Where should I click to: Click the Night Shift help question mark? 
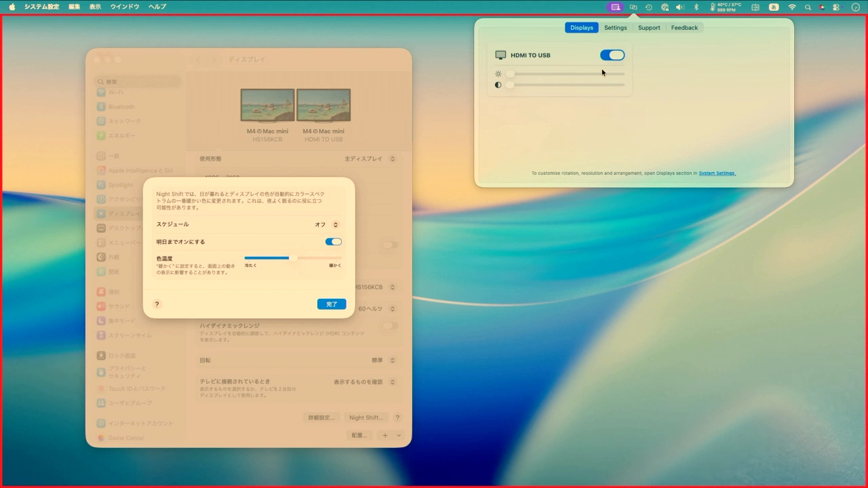point(157,304)
